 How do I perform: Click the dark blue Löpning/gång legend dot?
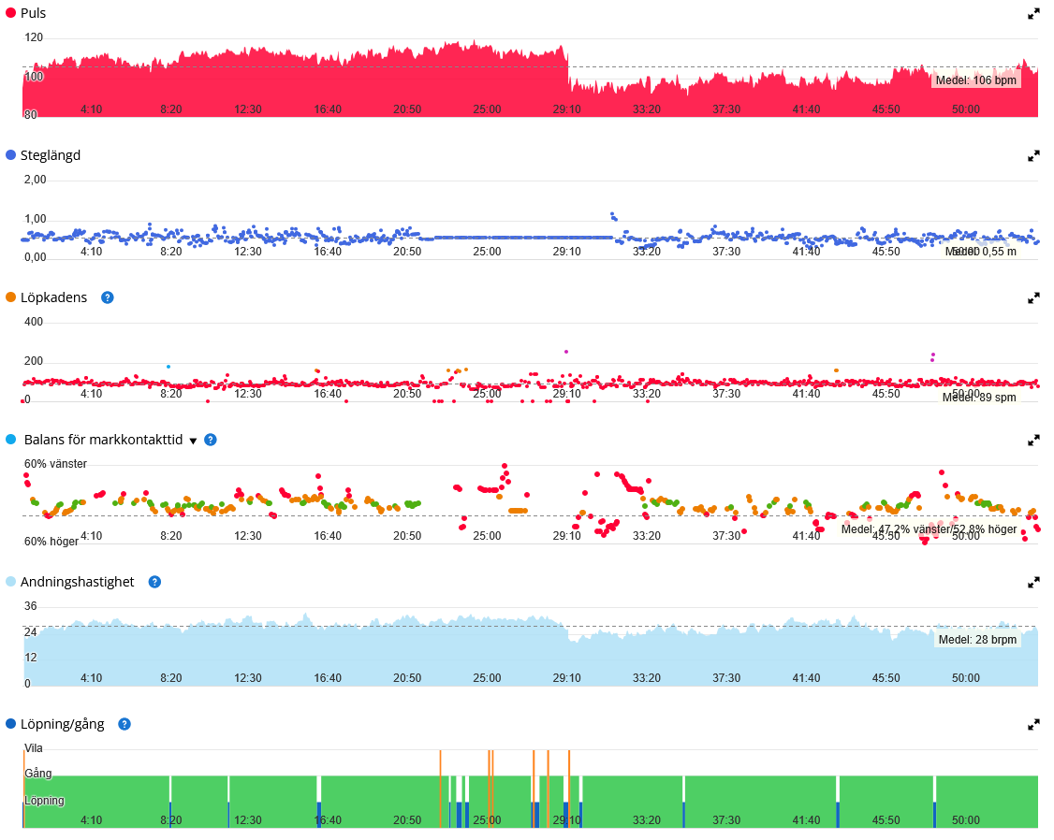point(10,724)
